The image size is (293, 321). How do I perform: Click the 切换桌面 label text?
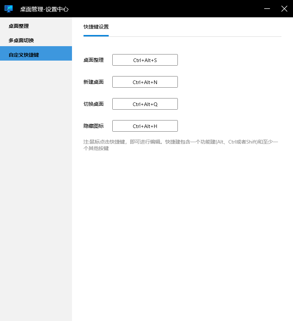click(x=94, y=104)
